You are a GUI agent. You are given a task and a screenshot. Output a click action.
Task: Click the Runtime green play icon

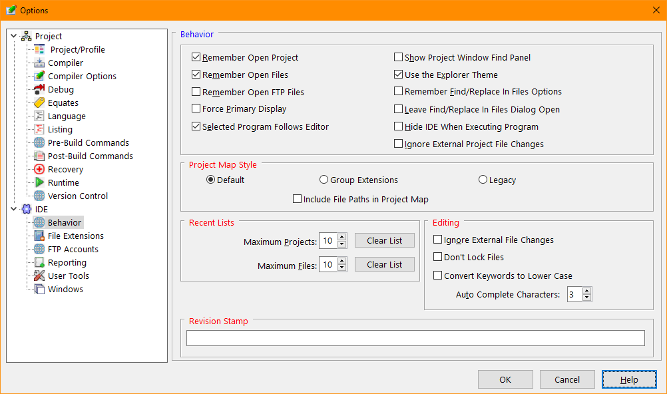39,183
